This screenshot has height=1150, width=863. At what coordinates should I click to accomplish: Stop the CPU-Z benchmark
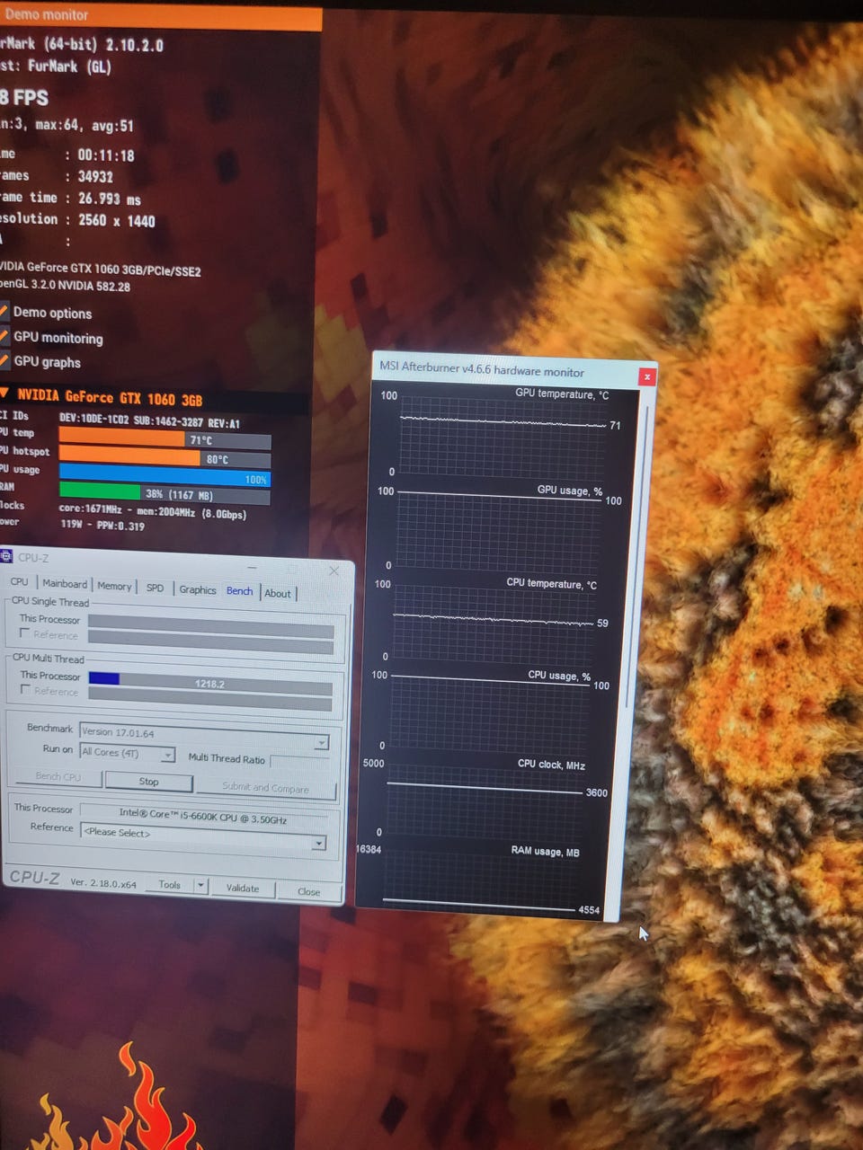148,782
